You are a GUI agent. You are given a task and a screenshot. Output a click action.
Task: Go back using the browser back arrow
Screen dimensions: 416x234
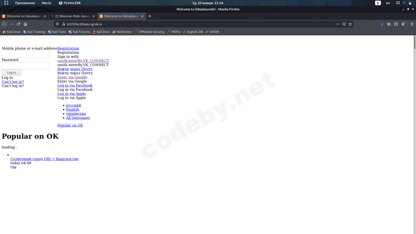4,24
